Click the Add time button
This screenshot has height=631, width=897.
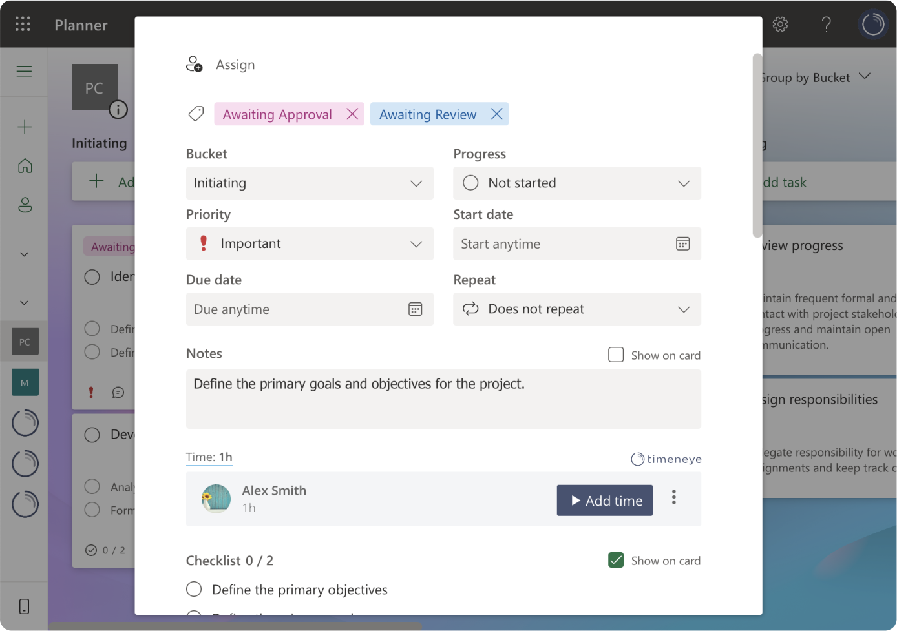coord(604,500)
